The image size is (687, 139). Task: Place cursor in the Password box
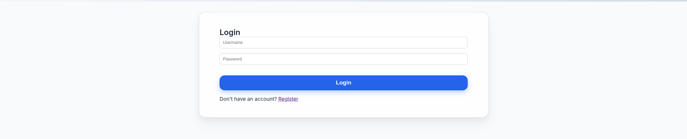[343, 59]
